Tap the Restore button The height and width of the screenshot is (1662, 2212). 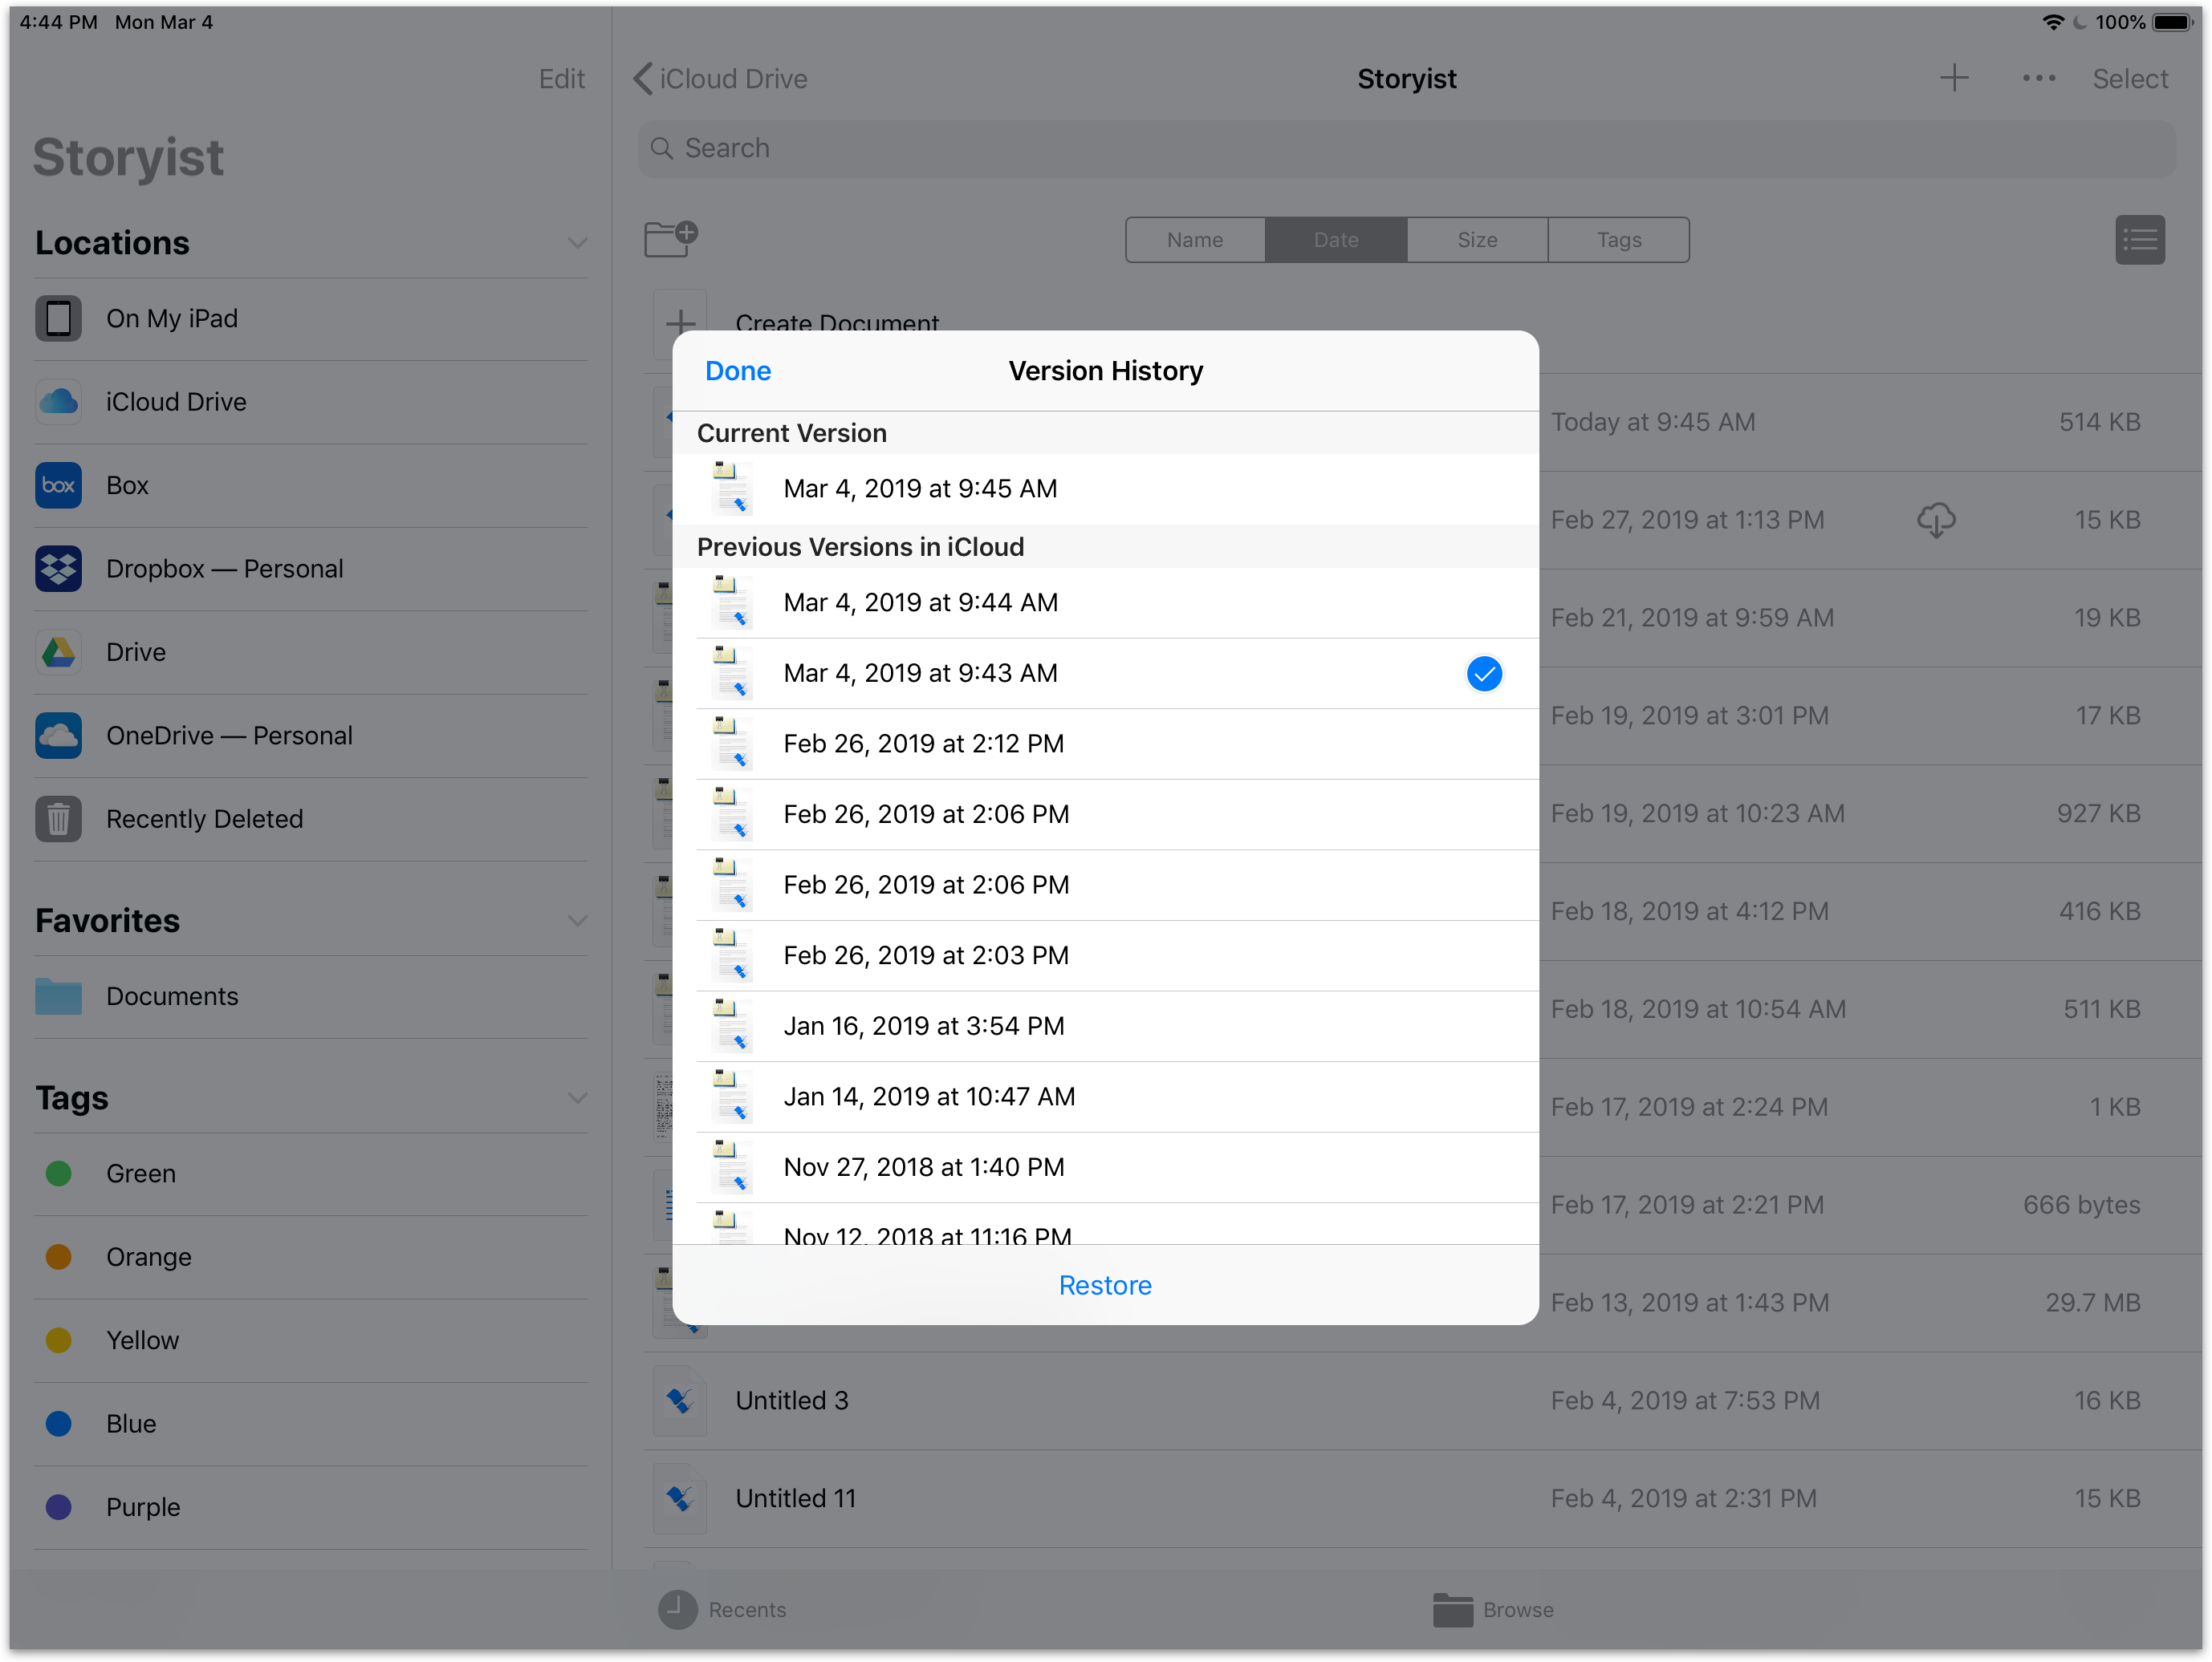pyautogui.click(x=1105, y=1285)
